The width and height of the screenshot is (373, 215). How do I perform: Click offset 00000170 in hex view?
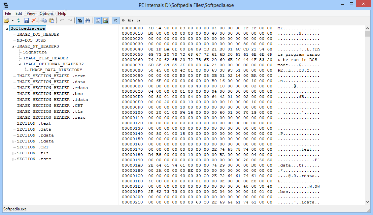pos(132,149)
